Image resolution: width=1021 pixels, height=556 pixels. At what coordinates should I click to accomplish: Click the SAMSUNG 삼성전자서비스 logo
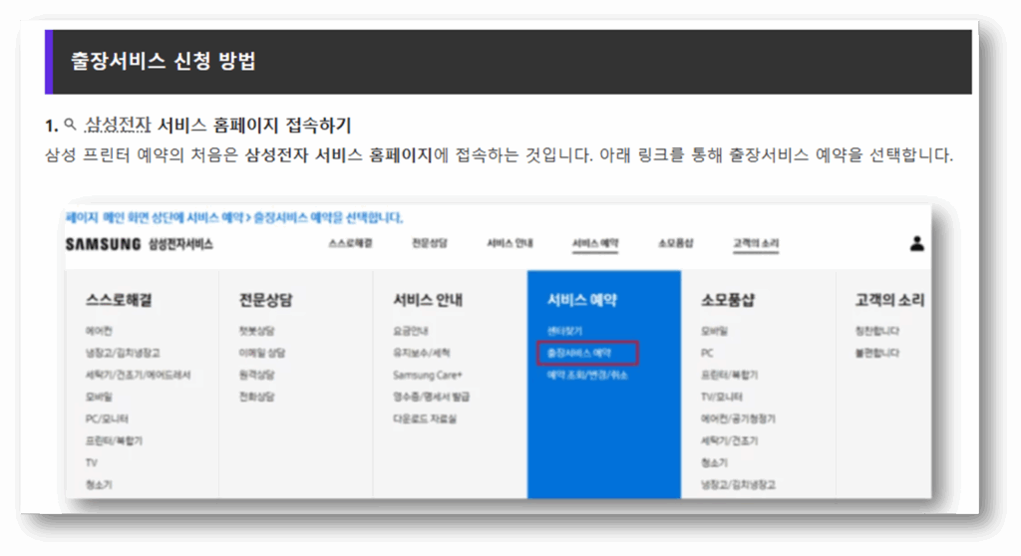tap(139, 244)
